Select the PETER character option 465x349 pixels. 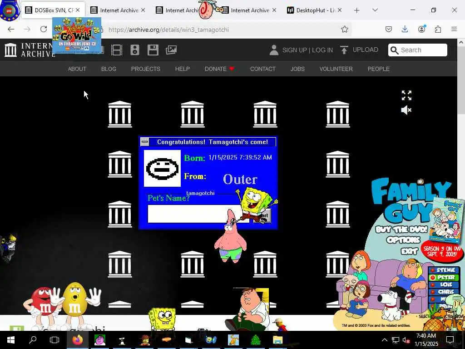[x=443, y=278]
